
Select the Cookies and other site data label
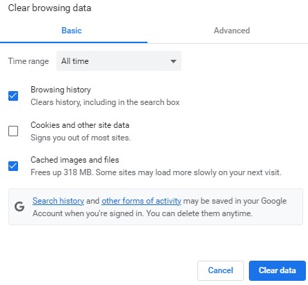[80, 125]
